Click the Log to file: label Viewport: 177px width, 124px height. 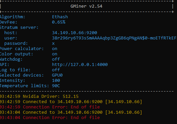pyautogui.click(x=15, y=70)
